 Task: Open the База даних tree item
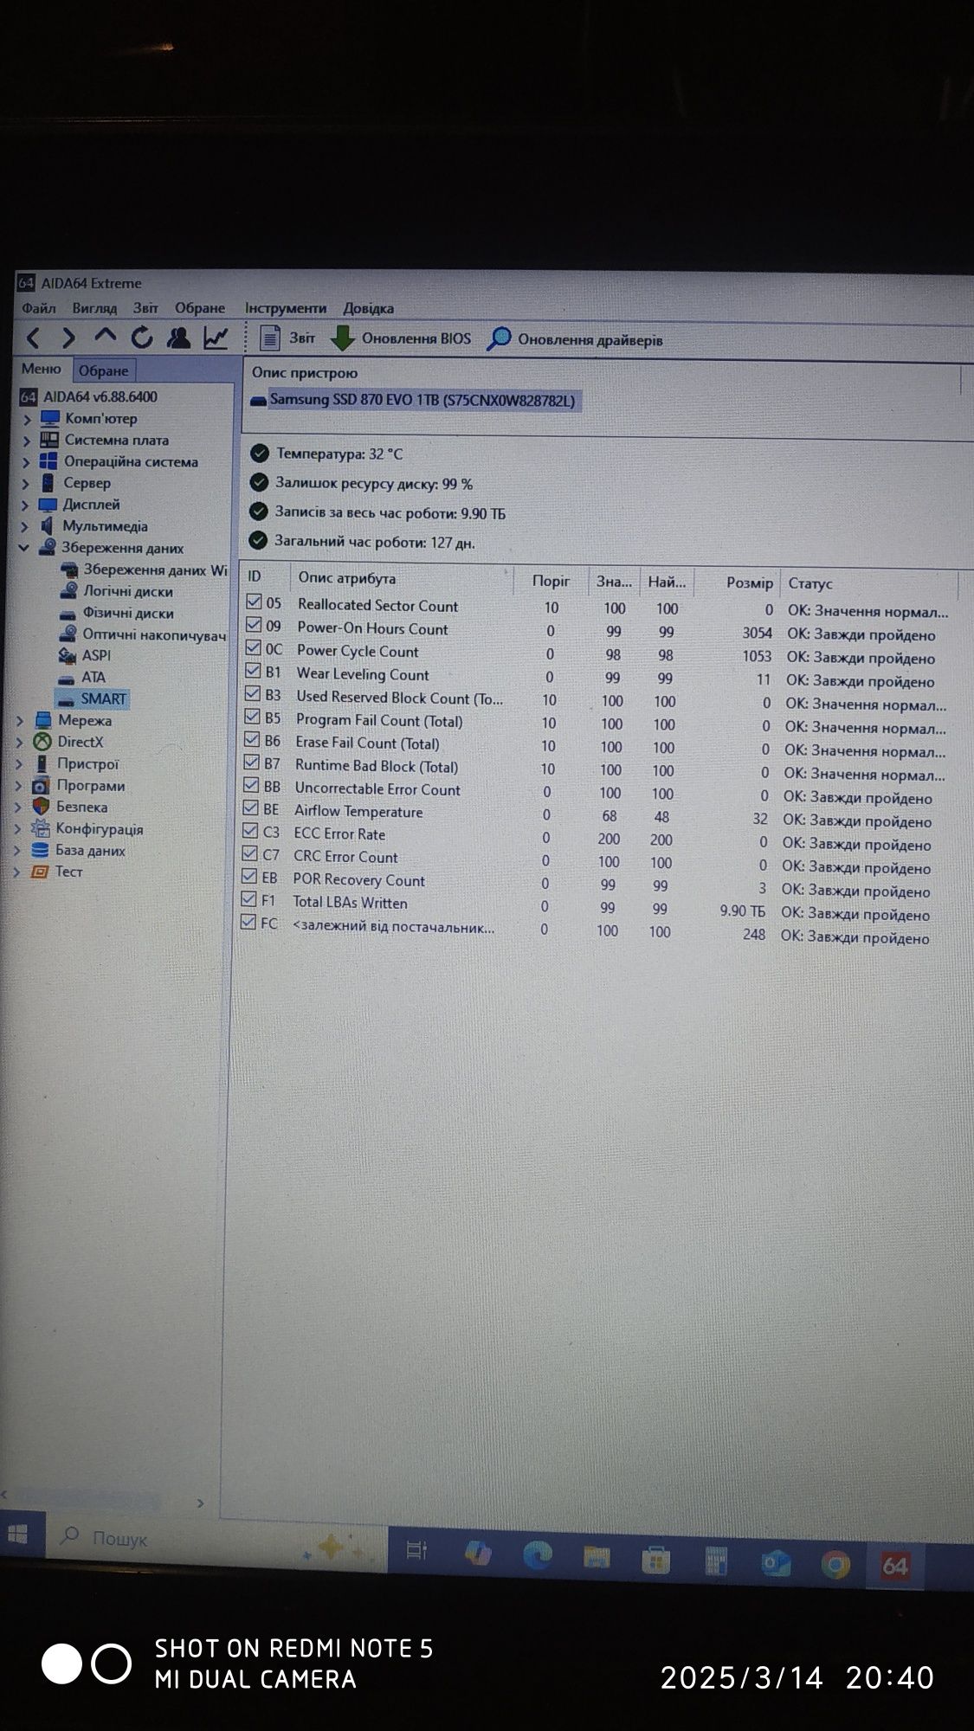(x=80, y=850)
